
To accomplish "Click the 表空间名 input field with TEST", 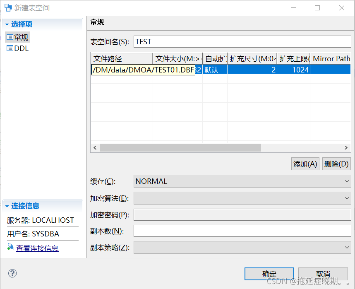I will coord(242,42).
